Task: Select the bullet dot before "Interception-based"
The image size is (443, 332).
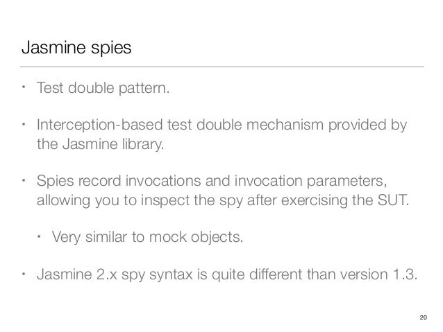Action: tap(24, 124)
